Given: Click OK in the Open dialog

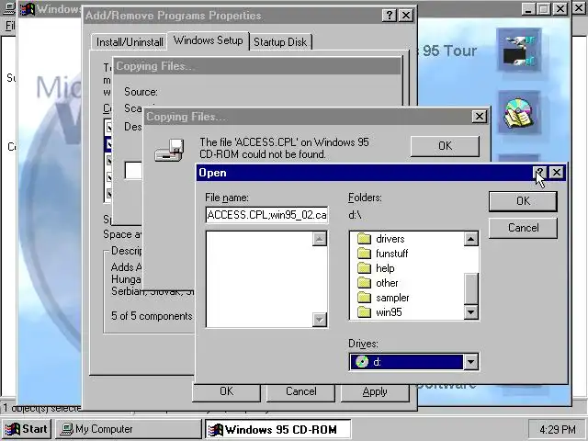Looking at the screenshot, I should tap(523, 201).
